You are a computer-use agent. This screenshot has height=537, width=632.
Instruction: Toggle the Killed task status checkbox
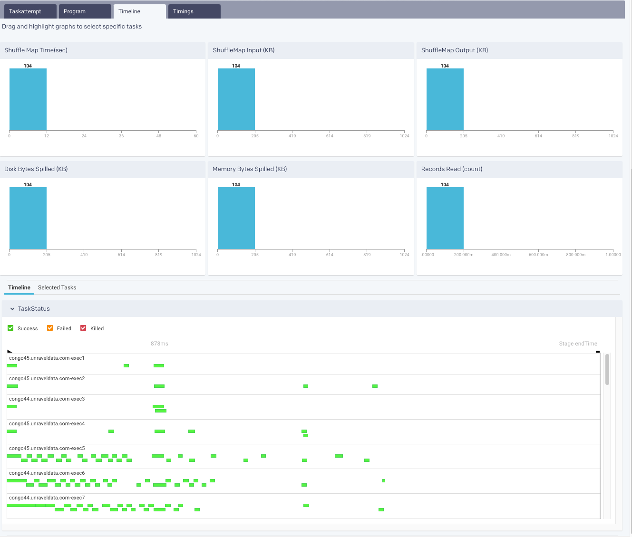click(83, 328)
